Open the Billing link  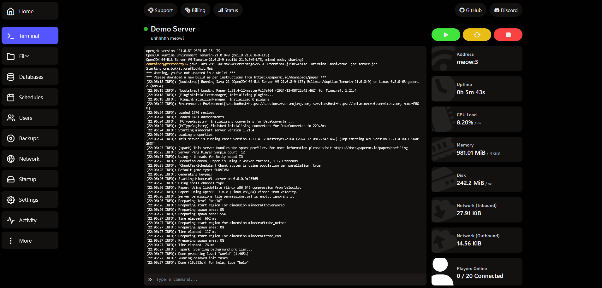195,10
